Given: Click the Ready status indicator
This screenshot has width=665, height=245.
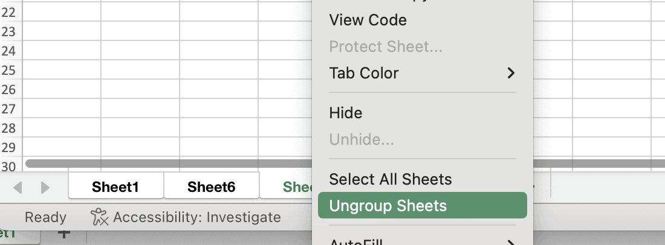Looking at the screenshot, I should [45, 217].
